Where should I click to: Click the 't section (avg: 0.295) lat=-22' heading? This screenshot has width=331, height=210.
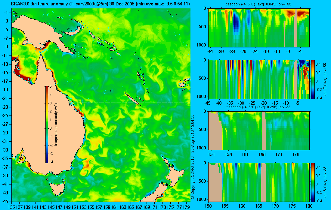pos(258,107)
